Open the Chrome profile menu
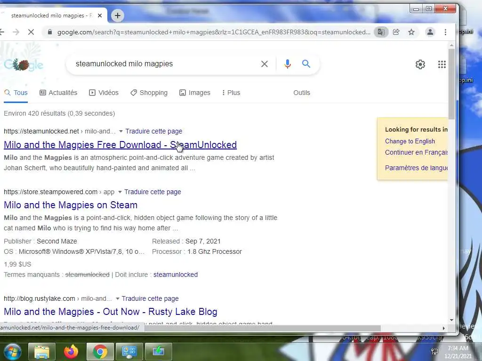This screenshot has height=361, width=482. click(430, 32)
